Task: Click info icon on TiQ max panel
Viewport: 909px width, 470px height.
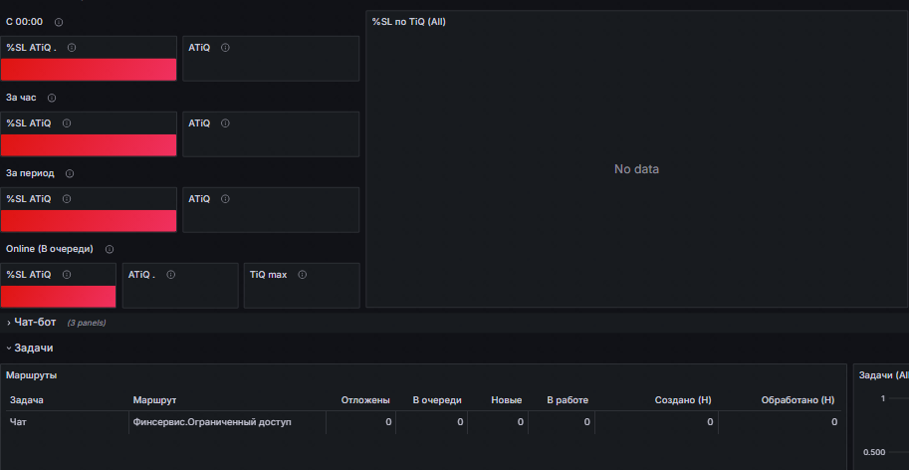Action: click(x=302, y=275)
